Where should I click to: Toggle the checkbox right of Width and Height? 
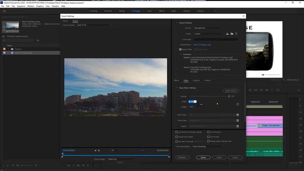(x=237, y=104)
